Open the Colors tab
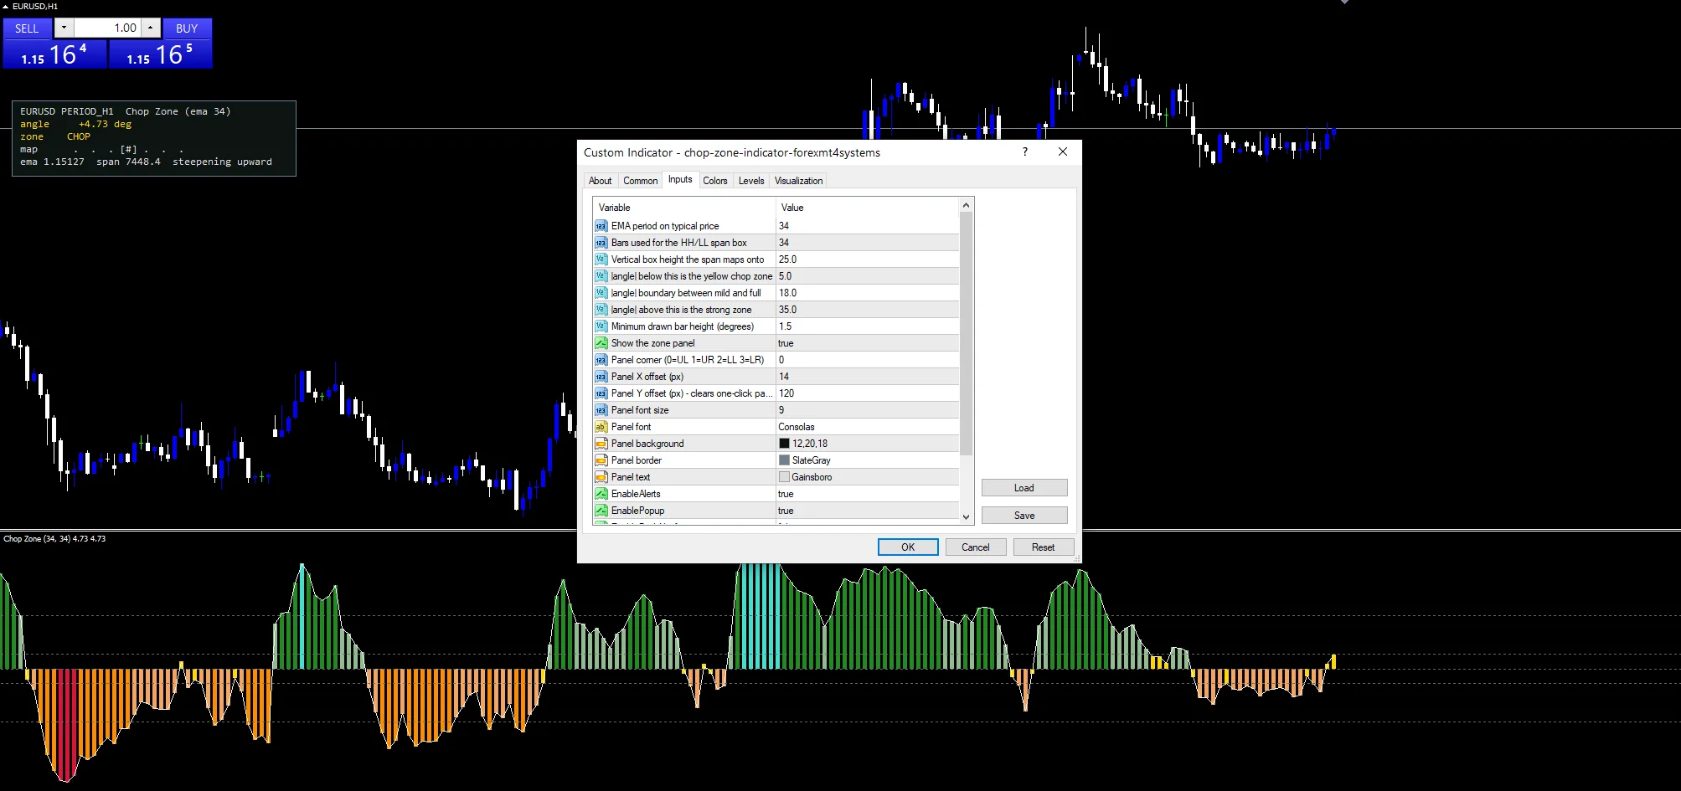Screen dimensions: 1681x791 click(715, 181)
